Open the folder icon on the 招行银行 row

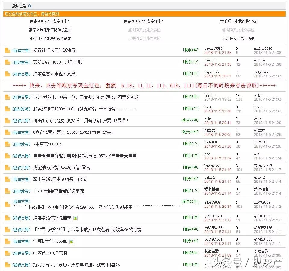(7, 50)
